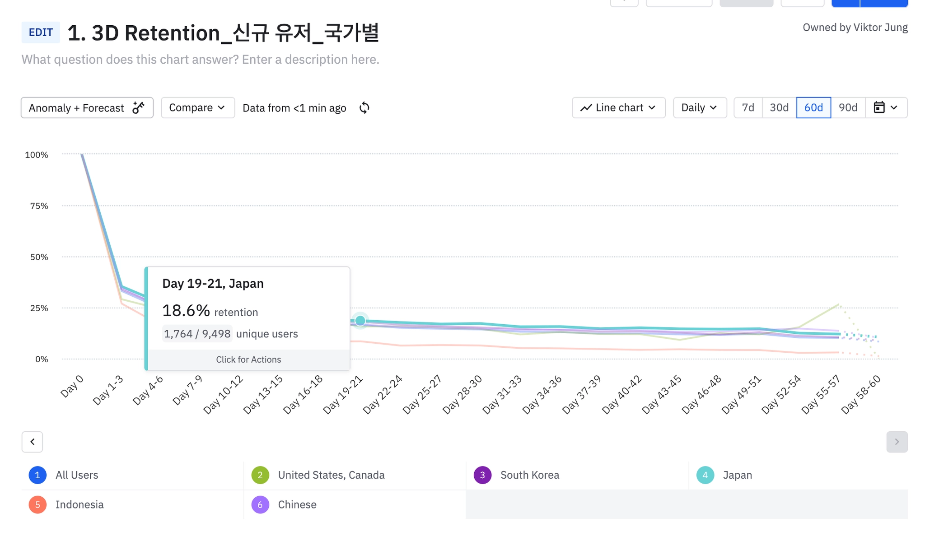Screen dimensions: 925x546
Task: Click previous legend page arrow
Action: (32, 442)
